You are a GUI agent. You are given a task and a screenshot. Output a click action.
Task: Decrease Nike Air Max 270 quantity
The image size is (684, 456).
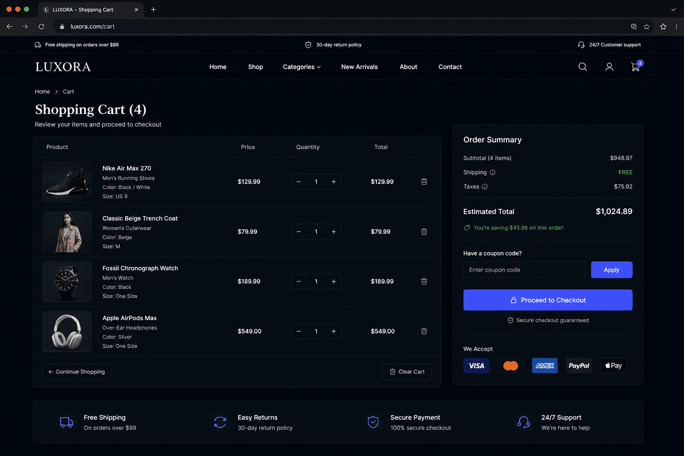click(299, 182)
